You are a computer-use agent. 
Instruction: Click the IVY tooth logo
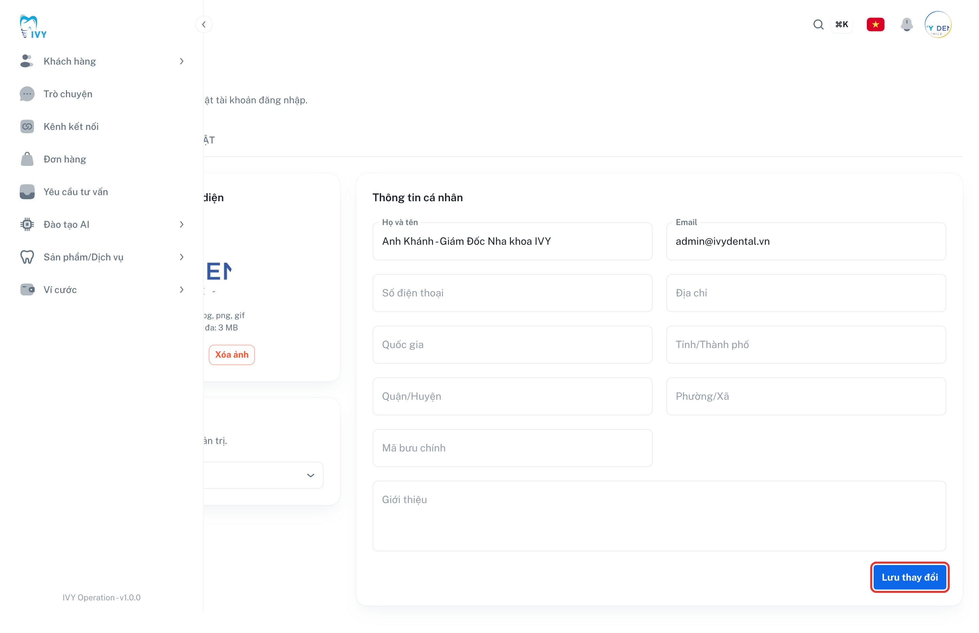tap(33, 27)
